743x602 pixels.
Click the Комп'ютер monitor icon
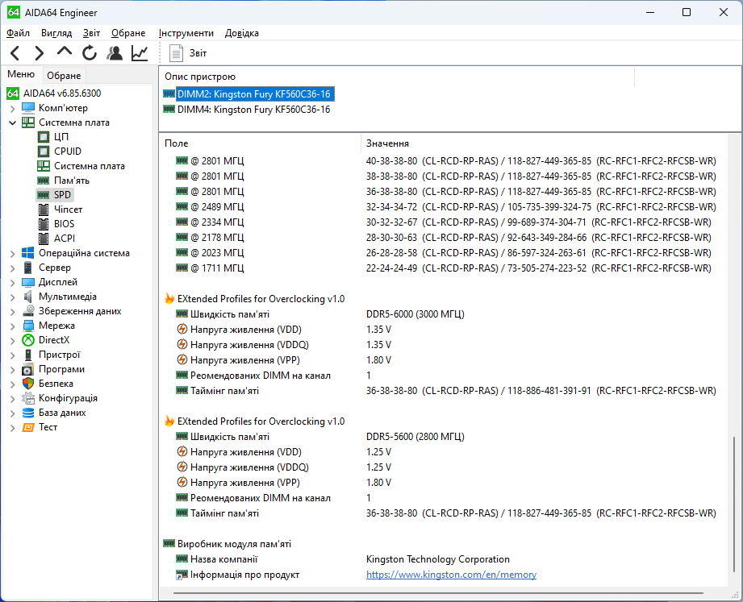[28, 108]
